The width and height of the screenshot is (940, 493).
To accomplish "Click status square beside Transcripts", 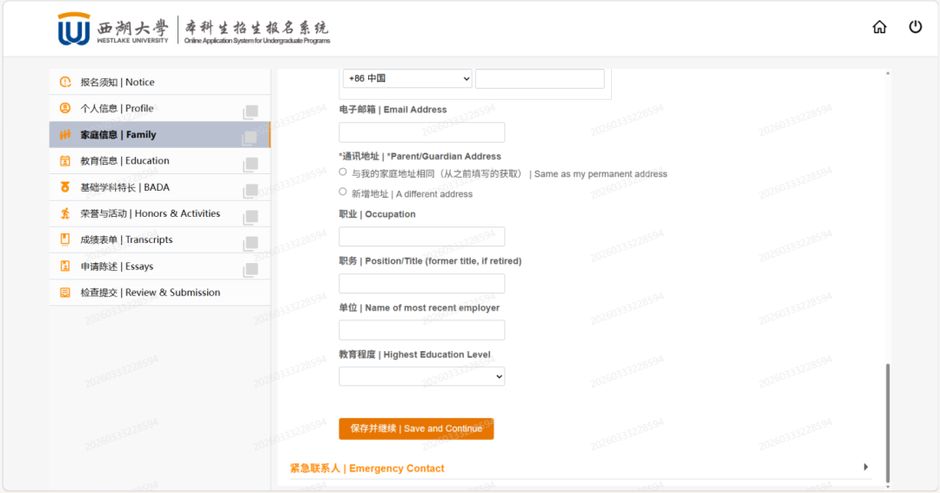I will click(251, 244).
